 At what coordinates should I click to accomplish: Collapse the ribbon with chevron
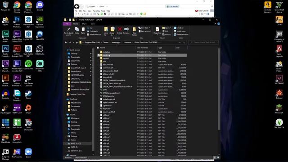tap(215, 24)
